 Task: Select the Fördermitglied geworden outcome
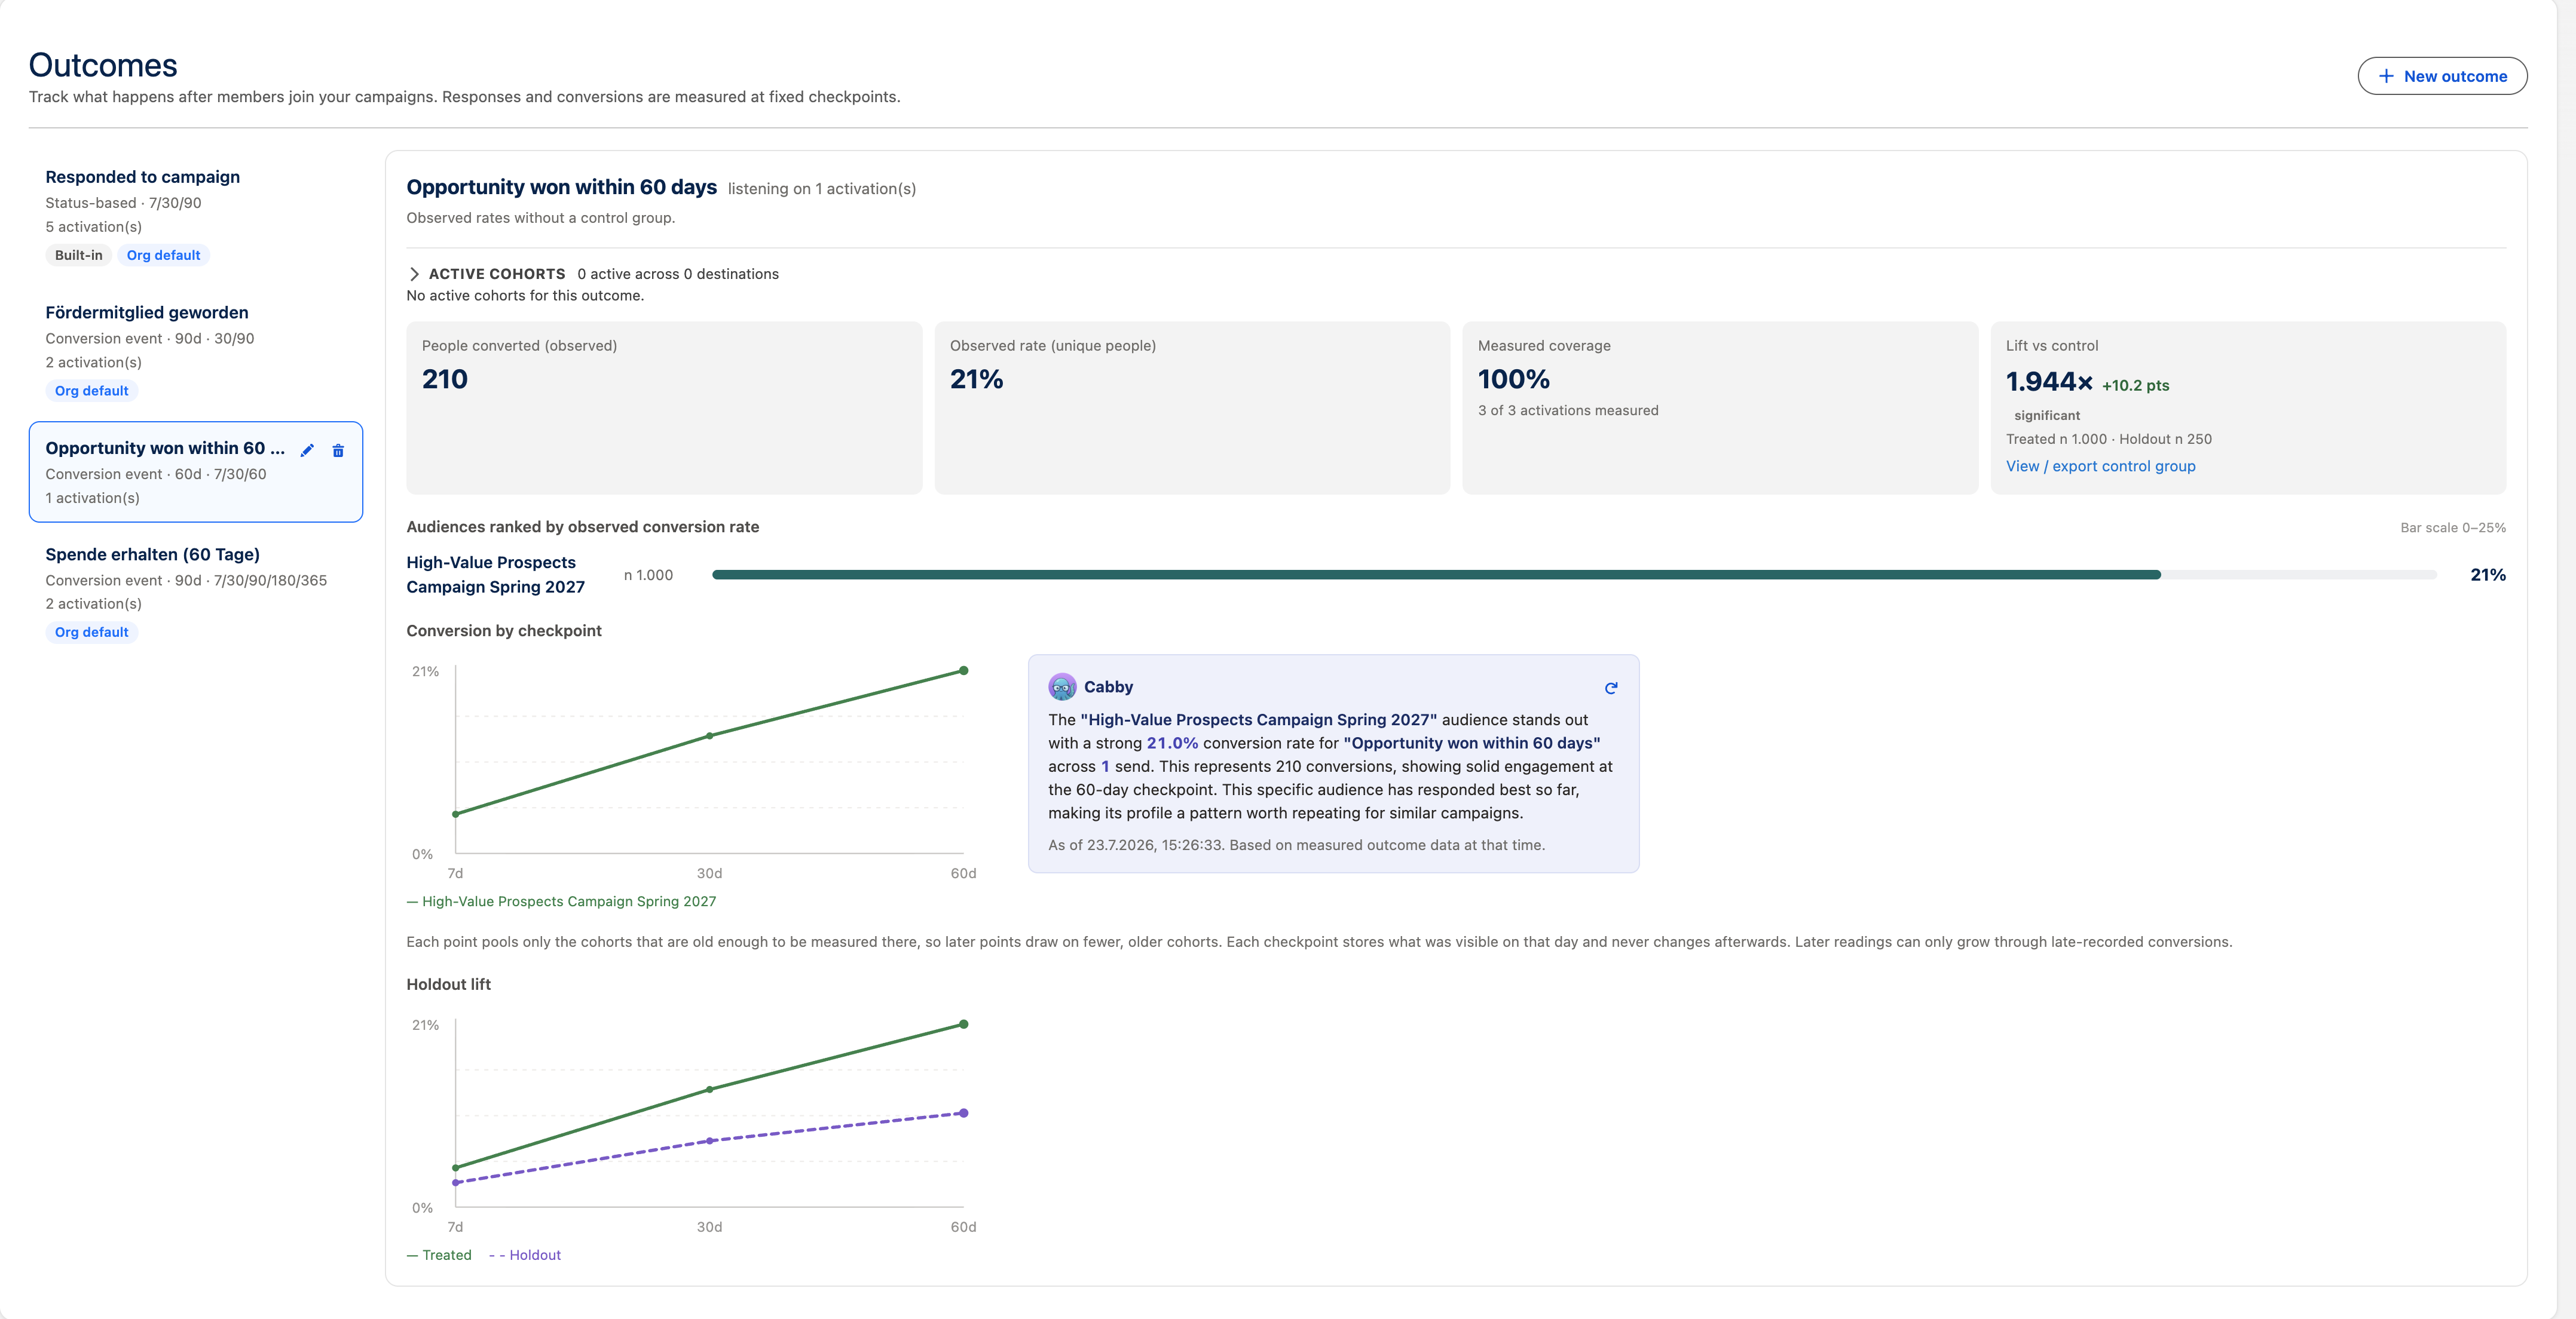pos(196,351)
